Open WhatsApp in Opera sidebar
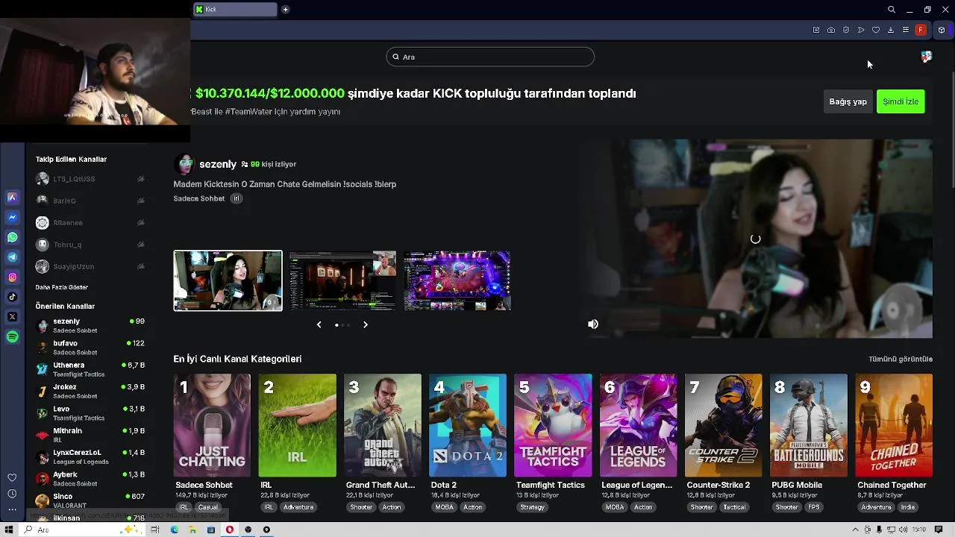Viewport: 955px width, 537px height. (12, 237)
